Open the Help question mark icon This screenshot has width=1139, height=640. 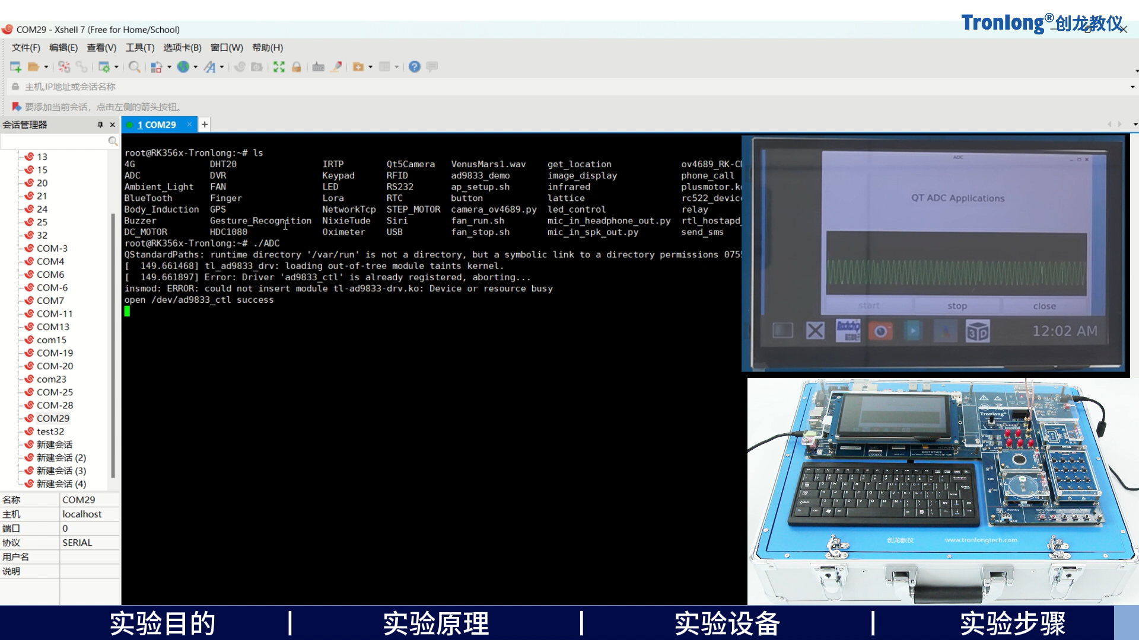pos(415,67)
